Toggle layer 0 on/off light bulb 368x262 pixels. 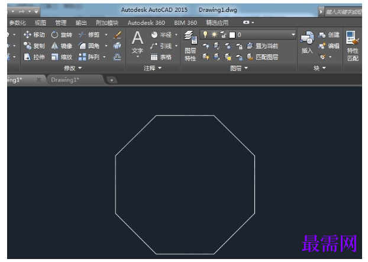click(x=205, y=34)
